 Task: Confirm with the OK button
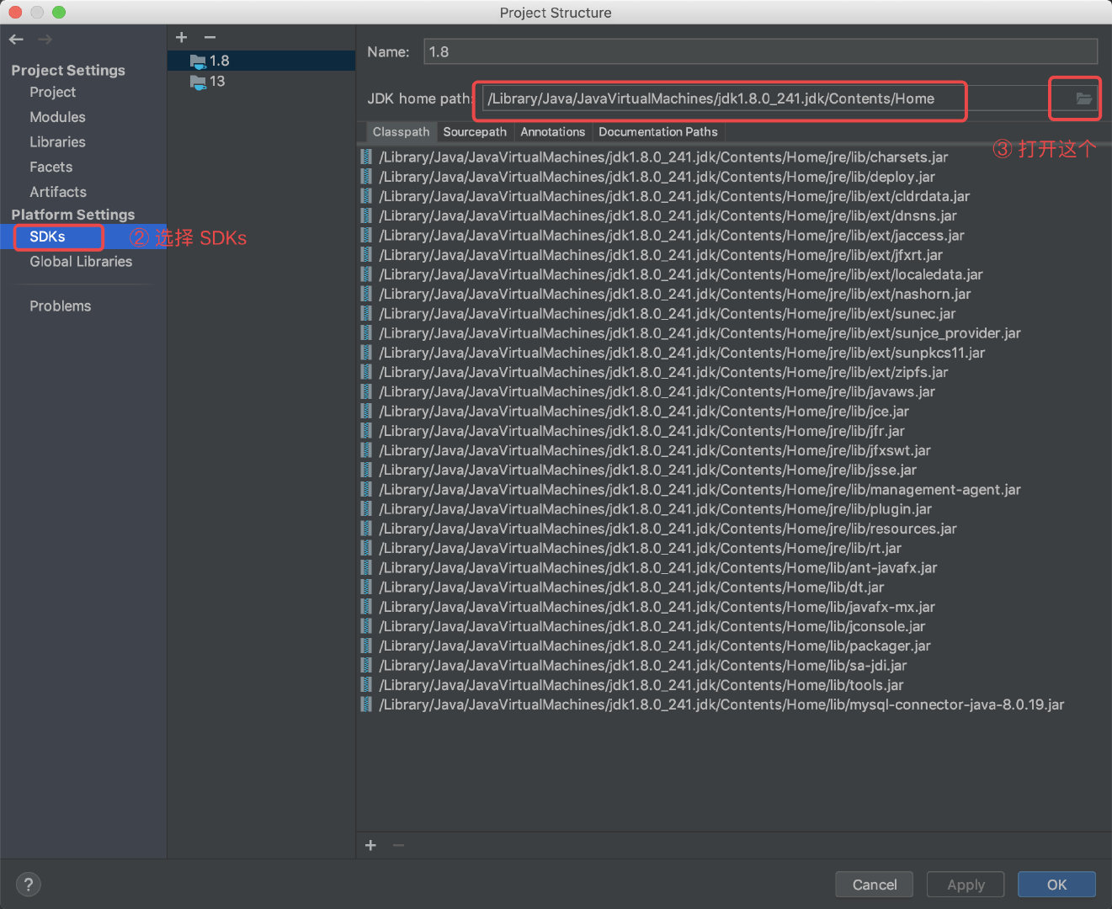[x=1056, y=885]
